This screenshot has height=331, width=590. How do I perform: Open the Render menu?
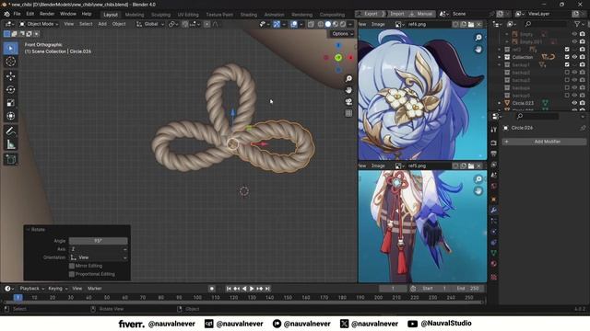[x=47, y=14]
